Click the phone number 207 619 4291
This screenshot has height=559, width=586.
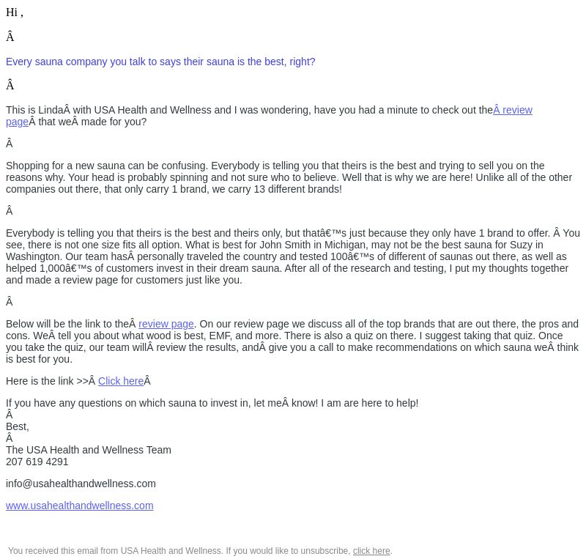37,462
